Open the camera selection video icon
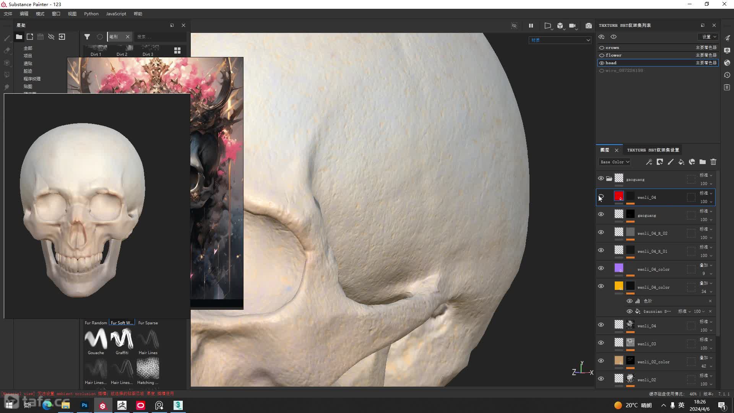Screen dimensions: 734x413 click(572, 26)
